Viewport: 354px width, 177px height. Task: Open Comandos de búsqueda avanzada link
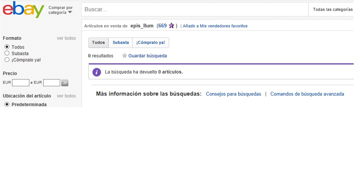click(307, 94)
